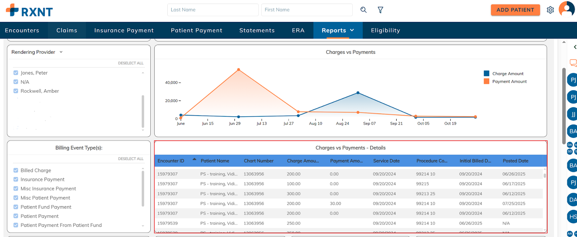Collapse the right sidebar chevron

[575, 47]
